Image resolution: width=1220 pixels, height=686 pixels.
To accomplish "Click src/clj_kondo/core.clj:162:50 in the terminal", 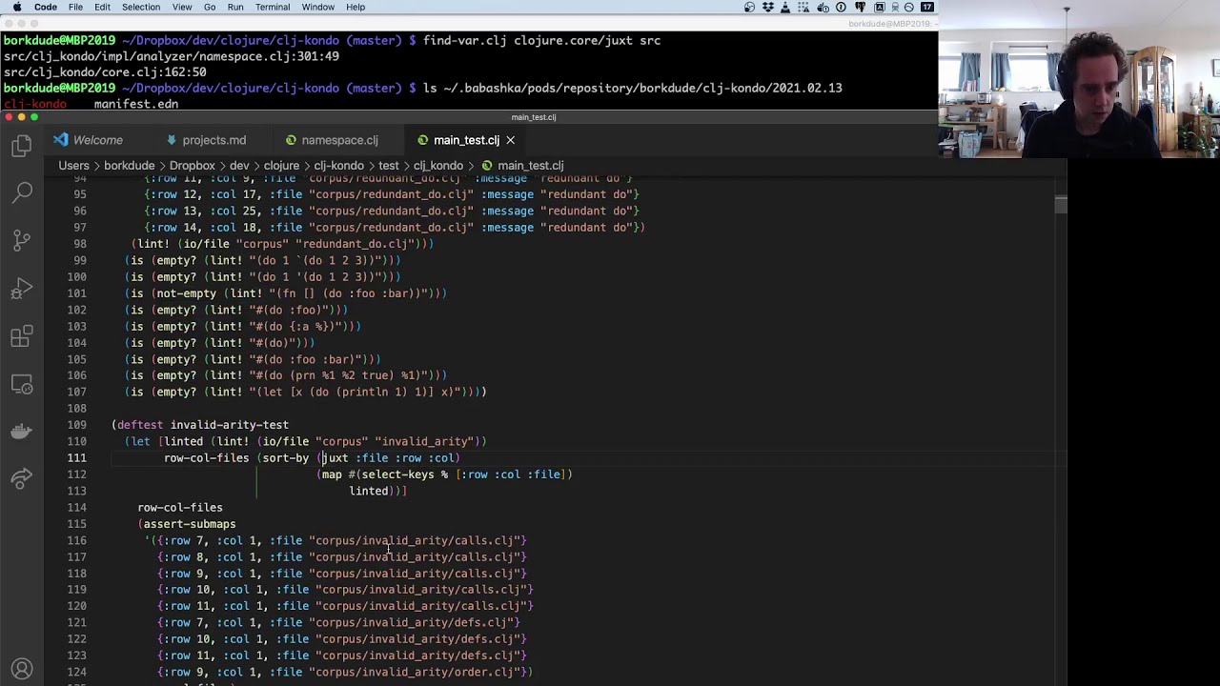I will [x=105, y=72].
